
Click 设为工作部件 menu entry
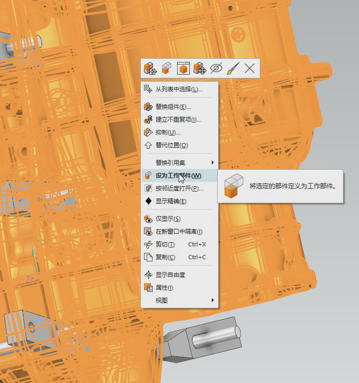click(178, 175)
